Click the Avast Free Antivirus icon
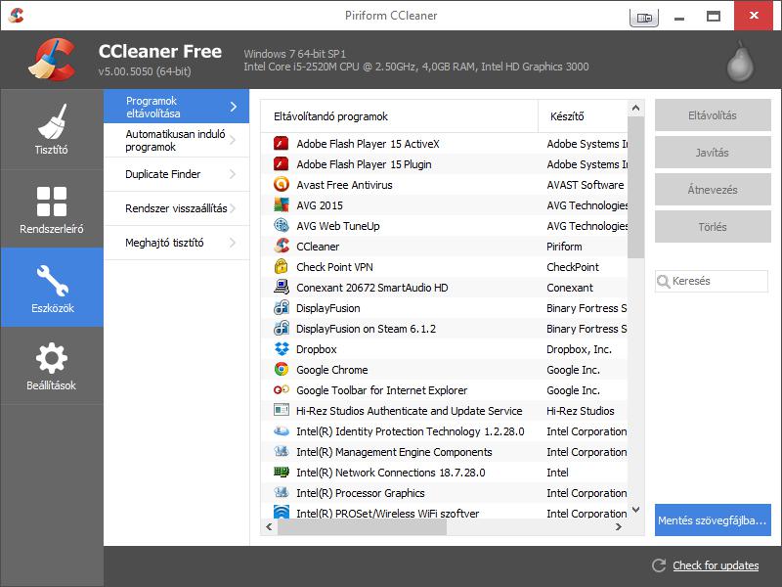Screen dimensions: 782x587 pyautogui.click(x=282, y=185)
